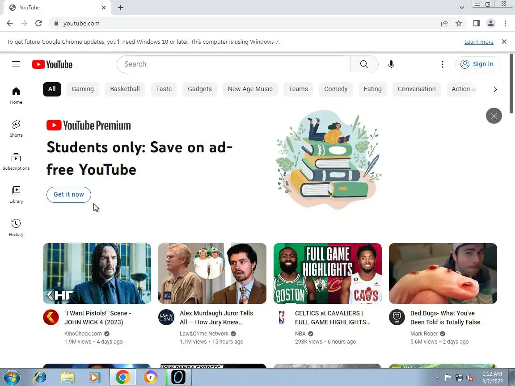Viewport: 515px width, 386px height.
Task: Select the Taste category chip
Action: (x=164, y=89)
